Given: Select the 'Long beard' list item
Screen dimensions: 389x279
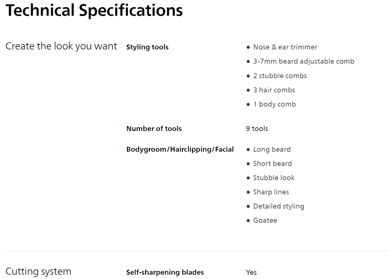Looking at the screenshot, I should tap(272, 150).
